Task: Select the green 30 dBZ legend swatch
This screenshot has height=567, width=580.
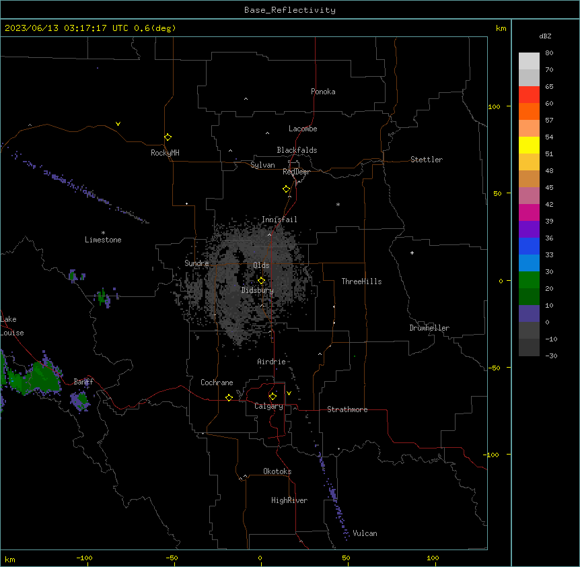Action: [529, 280]
